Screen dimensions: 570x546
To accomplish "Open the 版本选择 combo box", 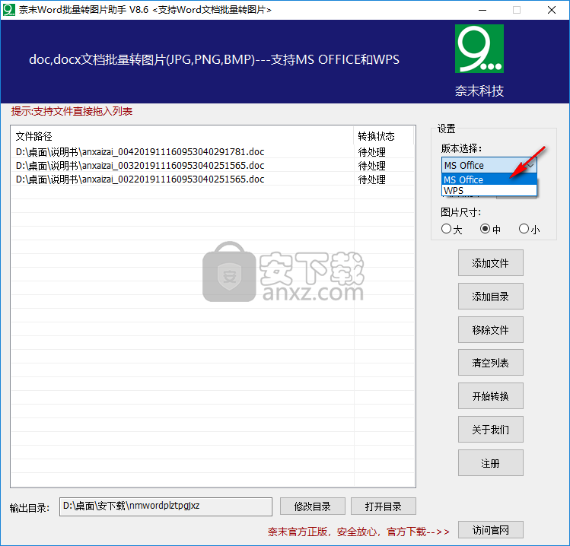I will [489, 165].
